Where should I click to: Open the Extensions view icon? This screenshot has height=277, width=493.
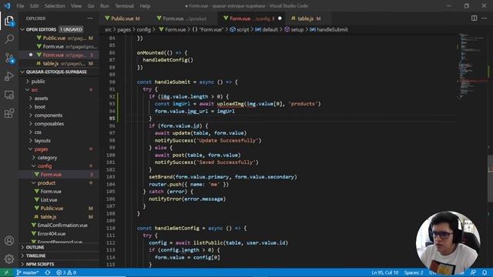(x=9, y=113)
